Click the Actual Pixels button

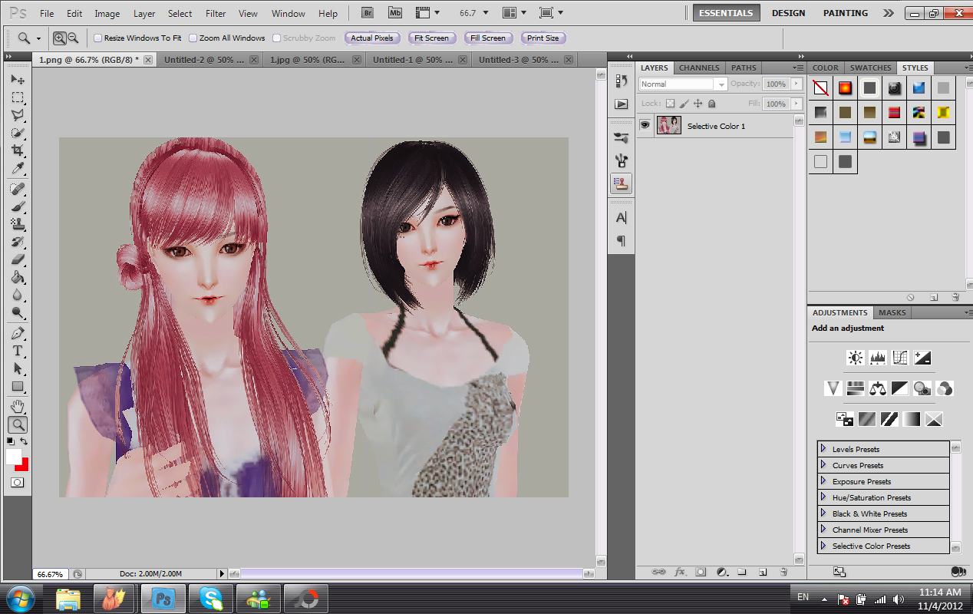click(x=372, y=38)
